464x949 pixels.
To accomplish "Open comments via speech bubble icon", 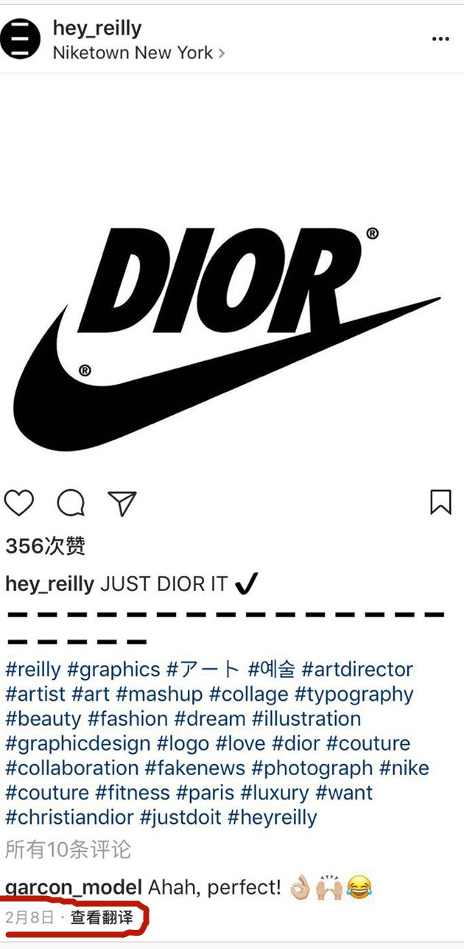I will 71,503.
